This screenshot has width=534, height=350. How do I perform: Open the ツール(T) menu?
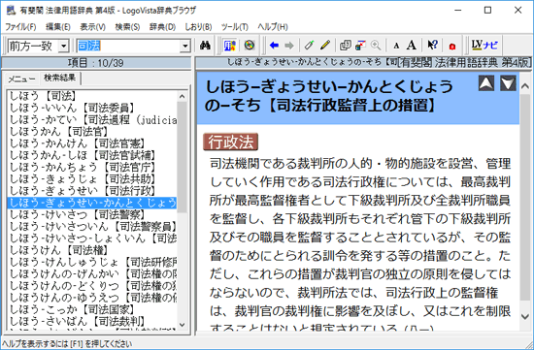[234, 27]
